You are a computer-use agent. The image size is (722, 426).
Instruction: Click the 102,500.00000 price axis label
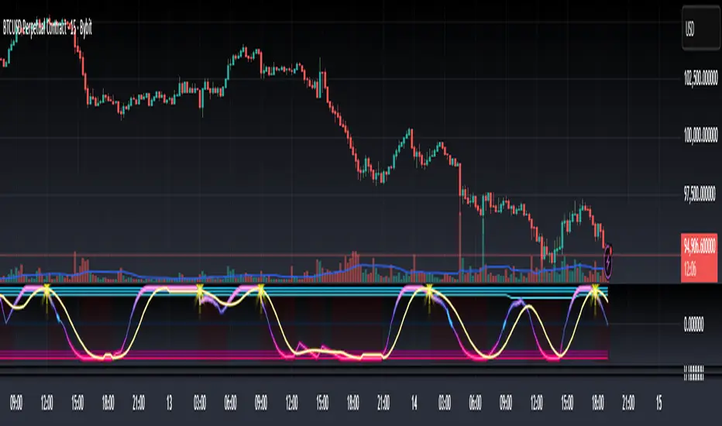pos(700,78)
